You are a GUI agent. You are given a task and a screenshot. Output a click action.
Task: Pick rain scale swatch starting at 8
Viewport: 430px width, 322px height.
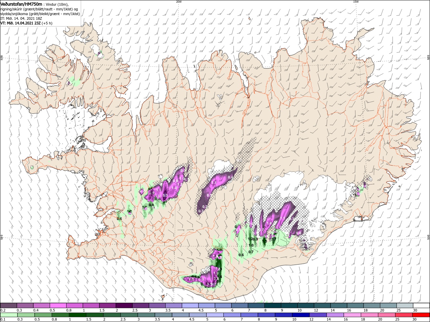click(266, 315)
